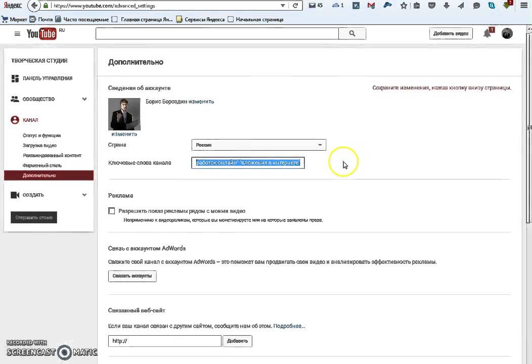
Task: Open the notifications bell
Action: point(487,33)
